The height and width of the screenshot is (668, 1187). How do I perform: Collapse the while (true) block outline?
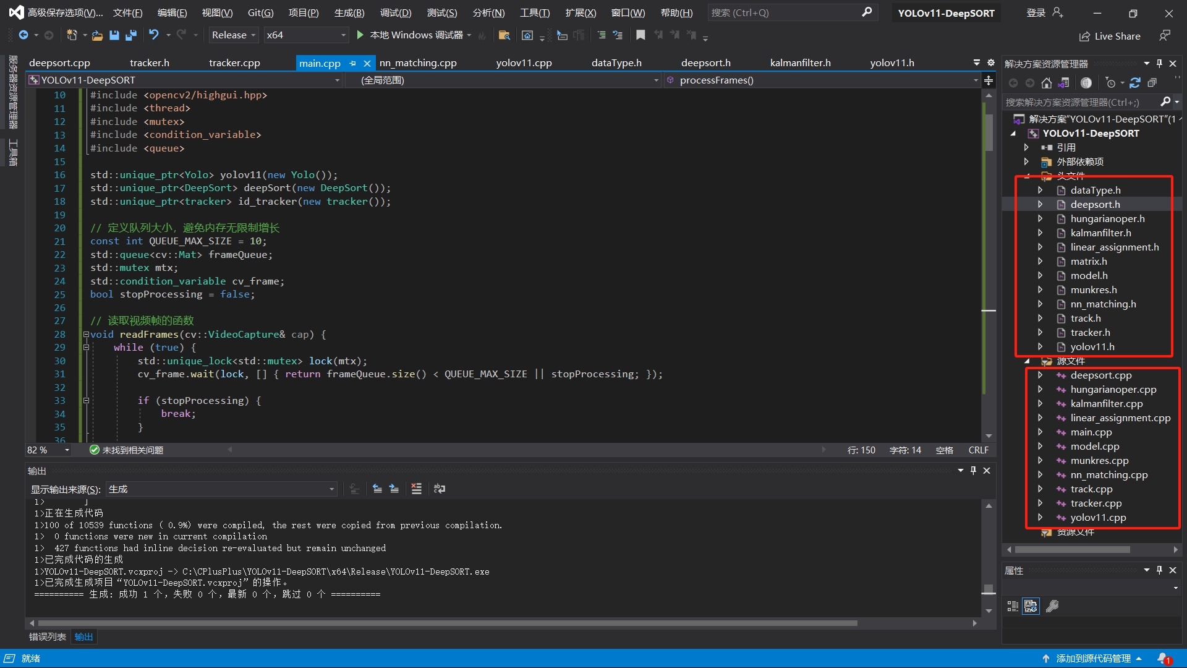click(86, 348)
